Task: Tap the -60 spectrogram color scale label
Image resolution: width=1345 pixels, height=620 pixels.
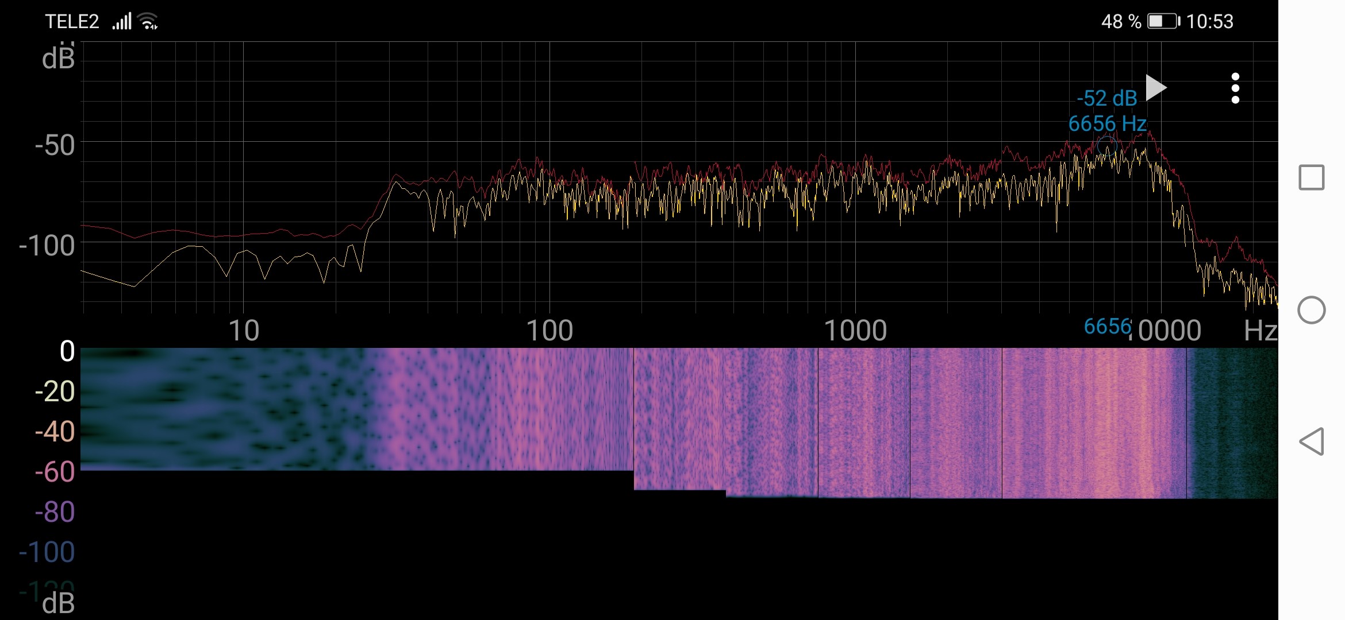Action: [55, 472]
